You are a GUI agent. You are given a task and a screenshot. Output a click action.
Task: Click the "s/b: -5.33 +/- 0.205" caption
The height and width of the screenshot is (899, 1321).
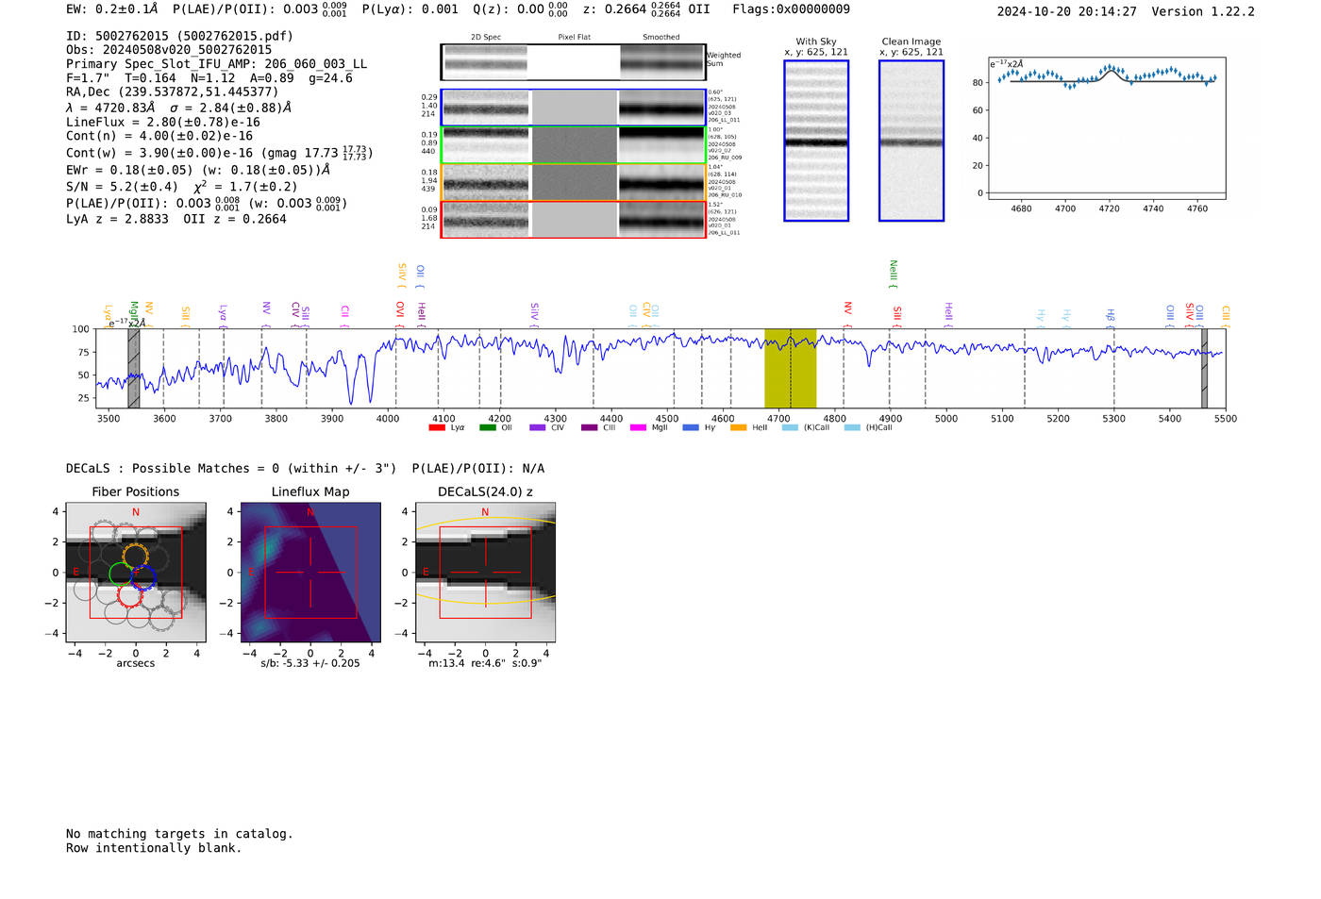click(x=310, y=663)
